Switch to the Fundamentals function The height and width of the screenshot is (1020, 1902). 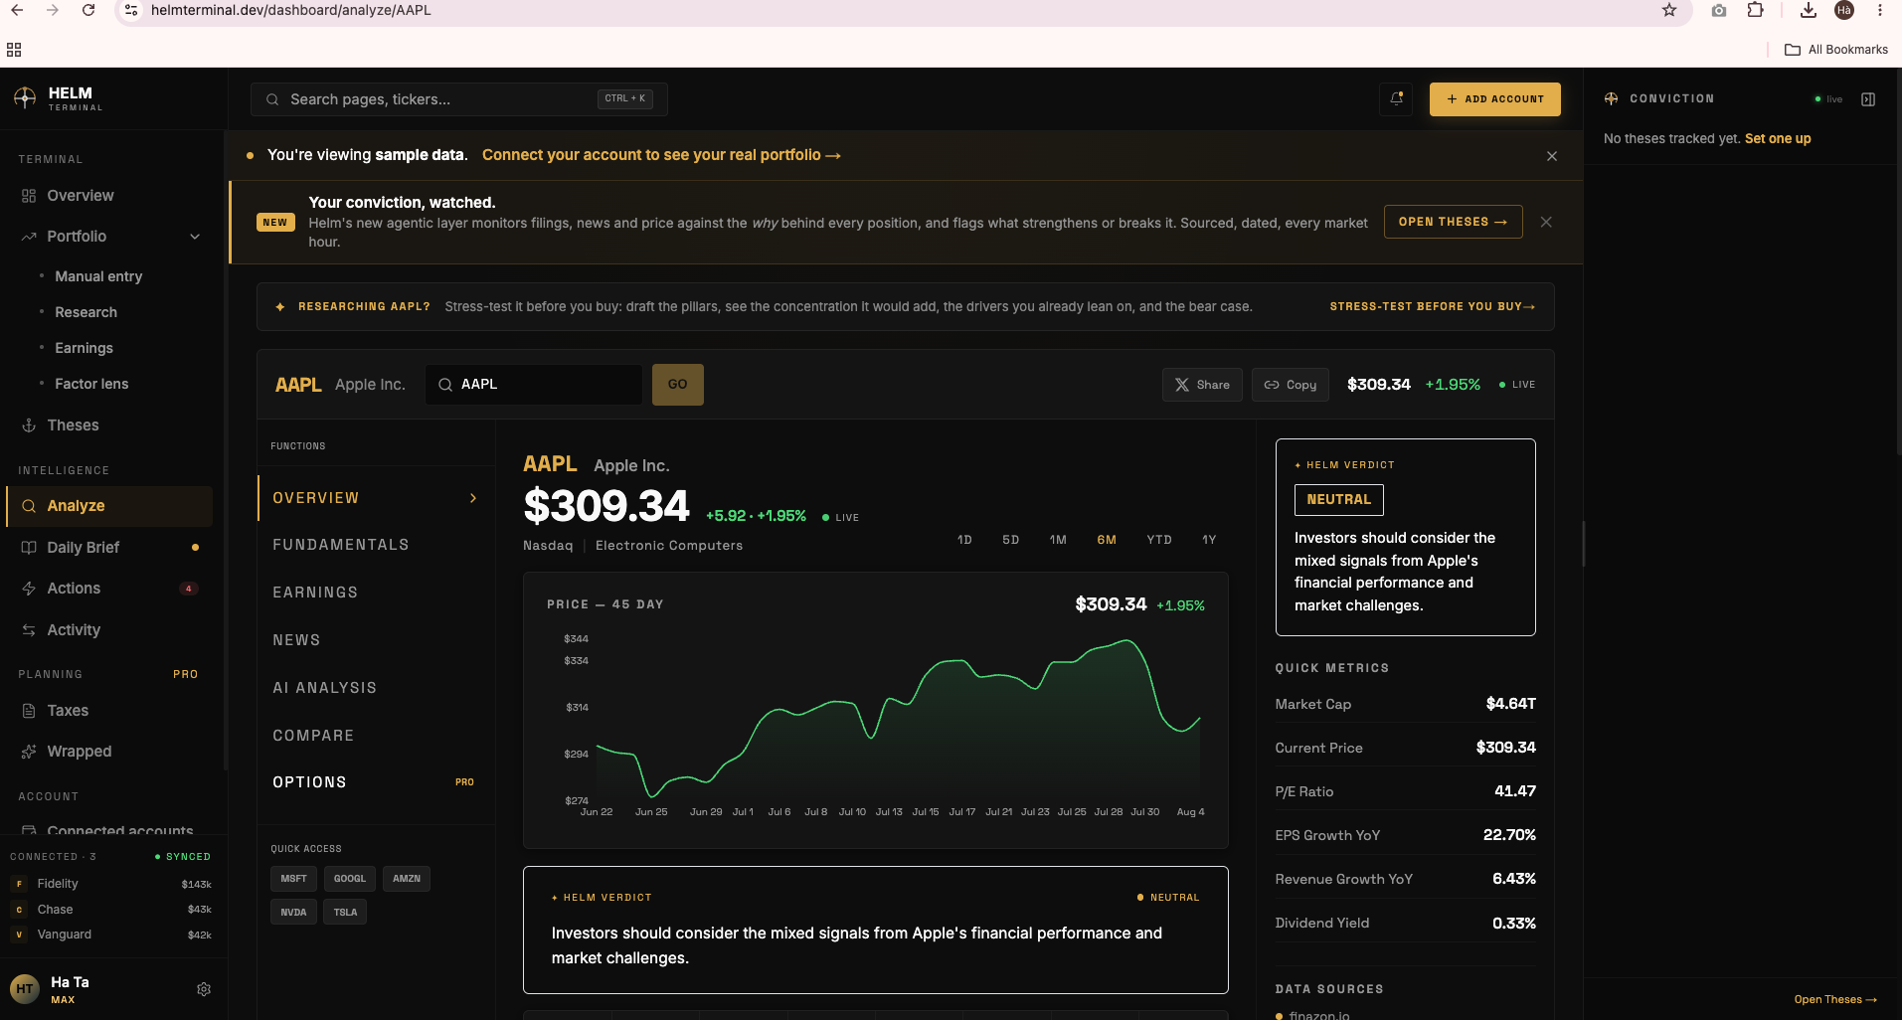point(376,545)
